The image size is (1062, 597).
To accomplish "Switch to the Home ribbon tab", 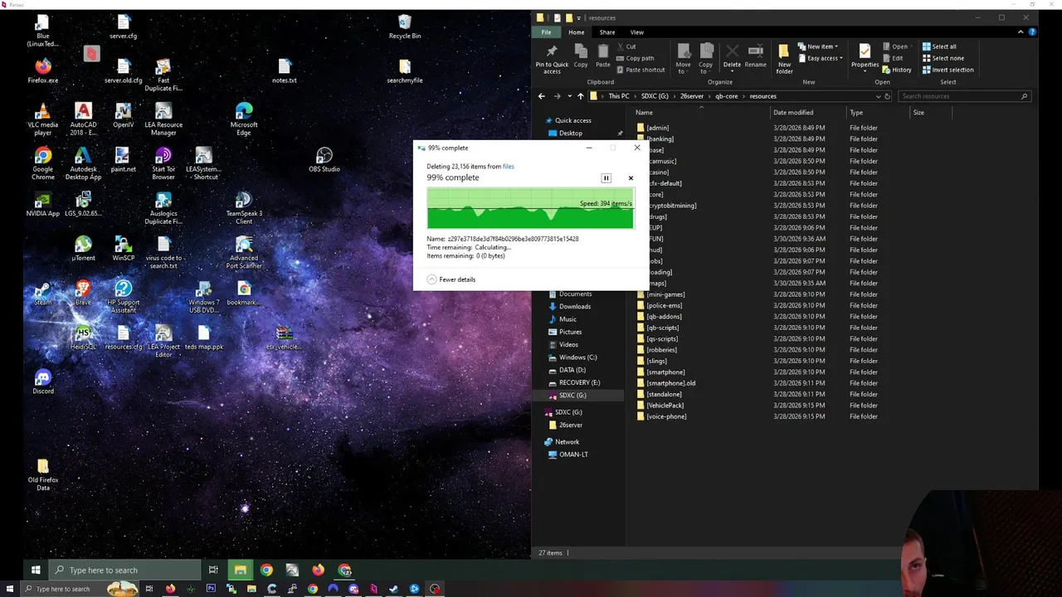I will coord(576,32).
